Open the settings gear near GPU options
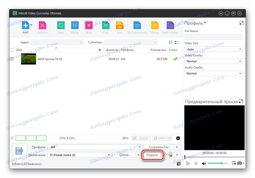The height and width of the screenshot is (178, 255). [178, 138]
